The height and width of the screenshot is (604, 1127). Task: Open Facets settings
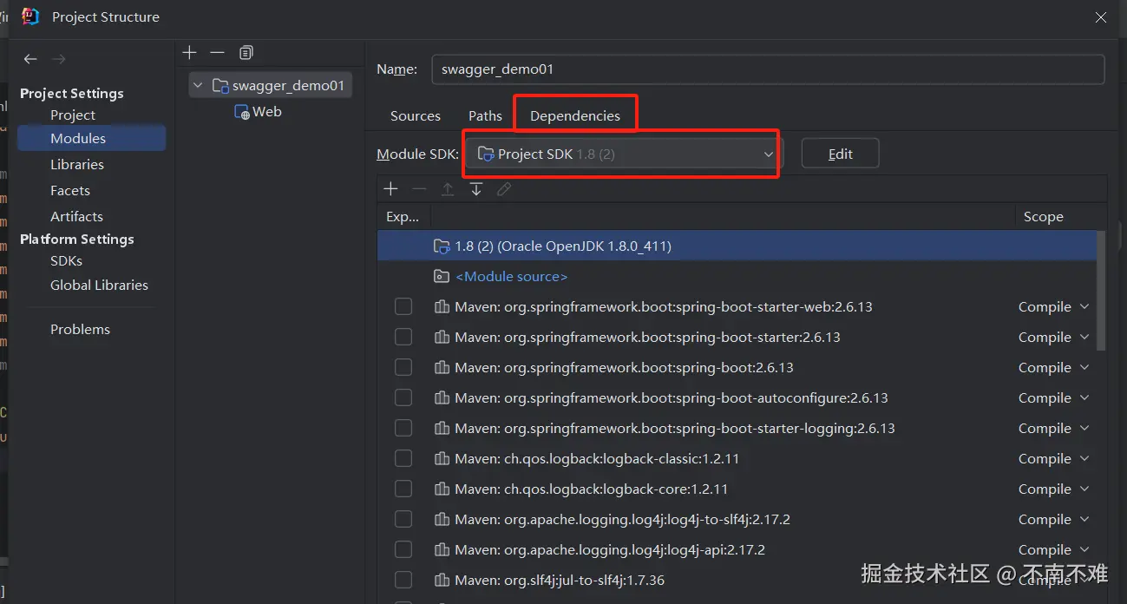(x=70, y=190)
